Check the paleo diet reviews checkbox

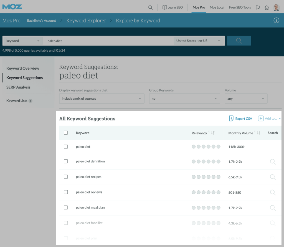pos(66,192)
